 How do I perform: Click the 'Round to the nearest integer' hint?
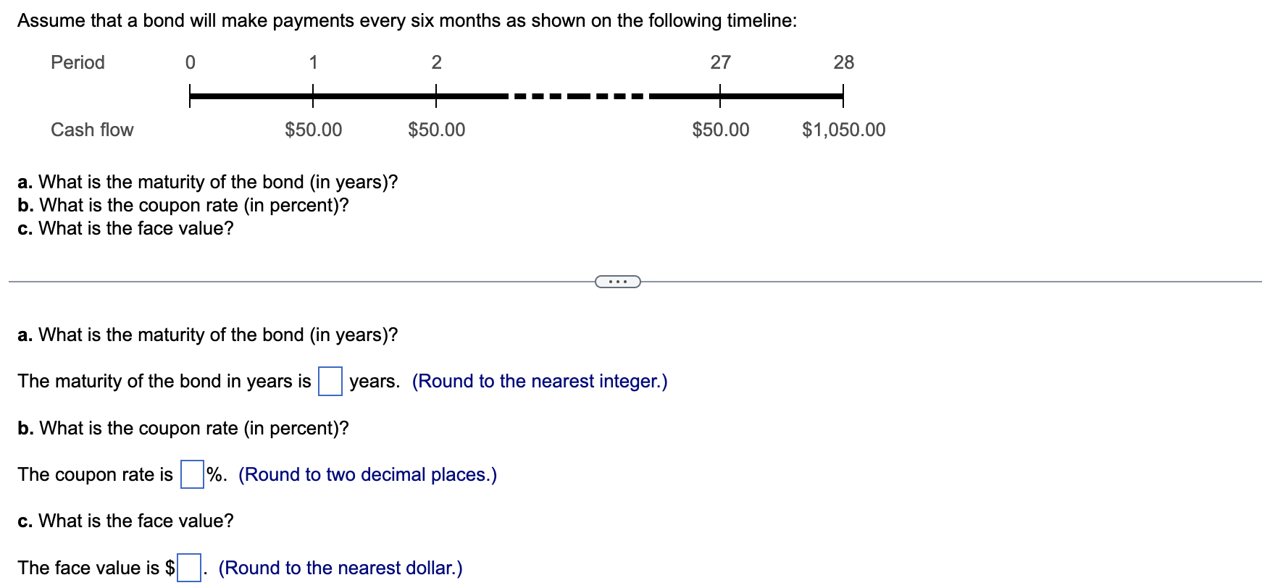pos(540,382)
